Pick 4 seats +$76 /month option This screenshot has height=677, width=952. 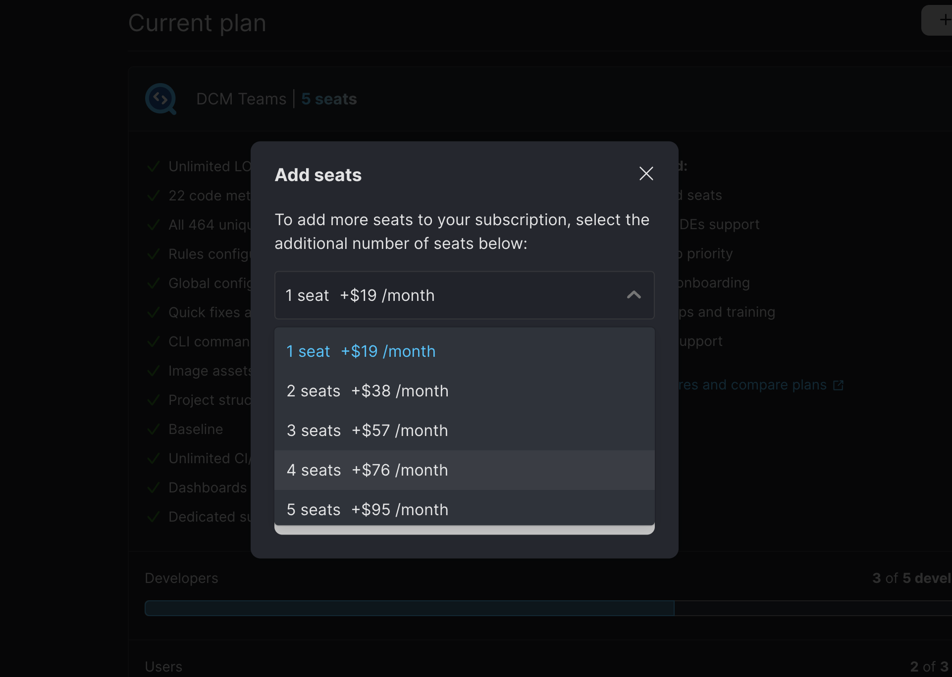tap(367, 470)
